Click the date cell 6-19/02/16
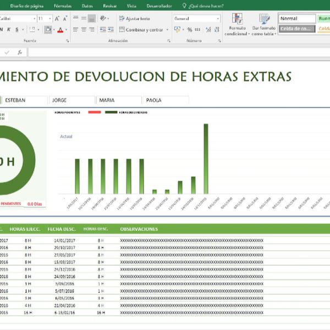 [x=64, y=313]
